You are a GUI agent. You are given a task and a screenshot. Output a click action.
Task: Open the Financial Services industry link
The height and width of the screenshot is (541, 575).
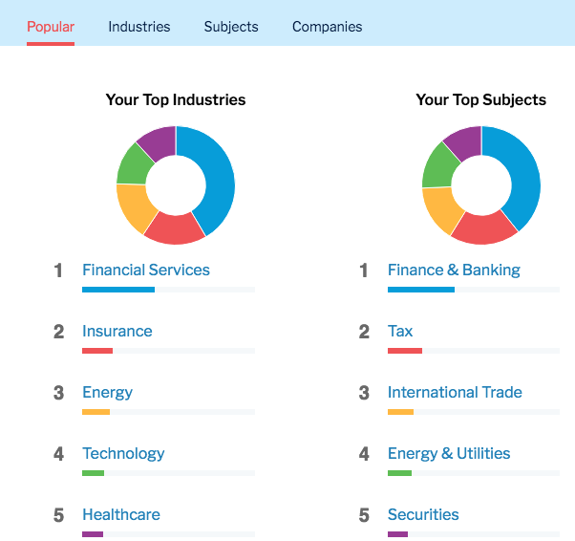tap(146, 270)
